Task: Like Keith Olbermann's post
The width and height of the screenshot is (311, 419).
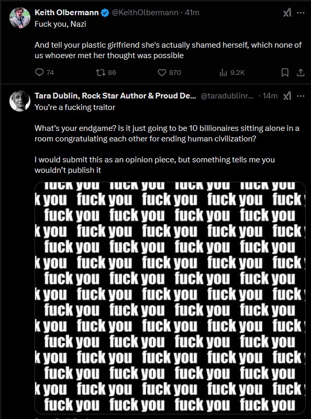Action: coord(170,72)
